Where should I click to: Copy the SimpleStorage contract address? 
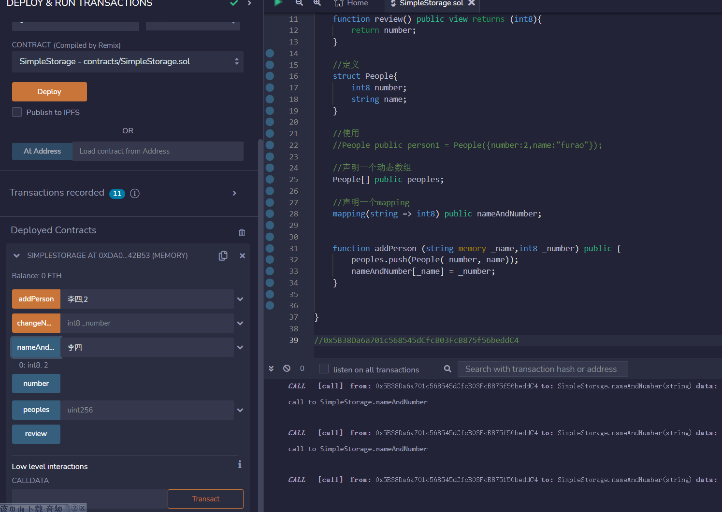click(223, 256)
